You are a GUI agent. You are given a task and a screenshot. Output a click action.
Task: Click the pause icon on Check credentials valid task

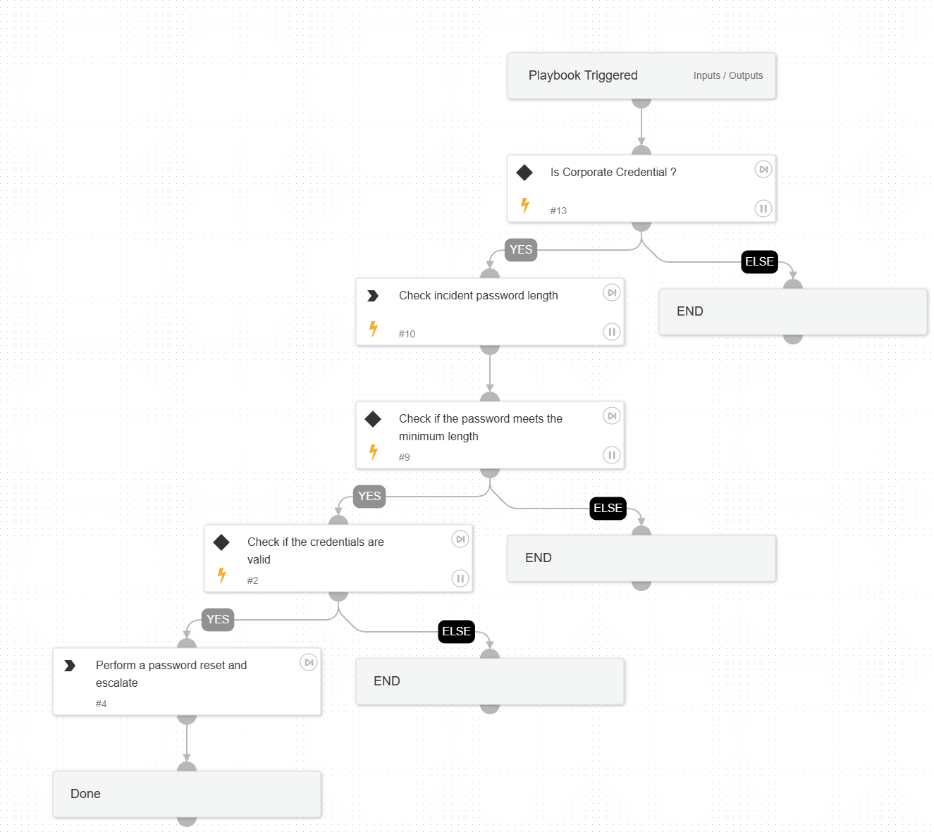[x=460, y=578]
